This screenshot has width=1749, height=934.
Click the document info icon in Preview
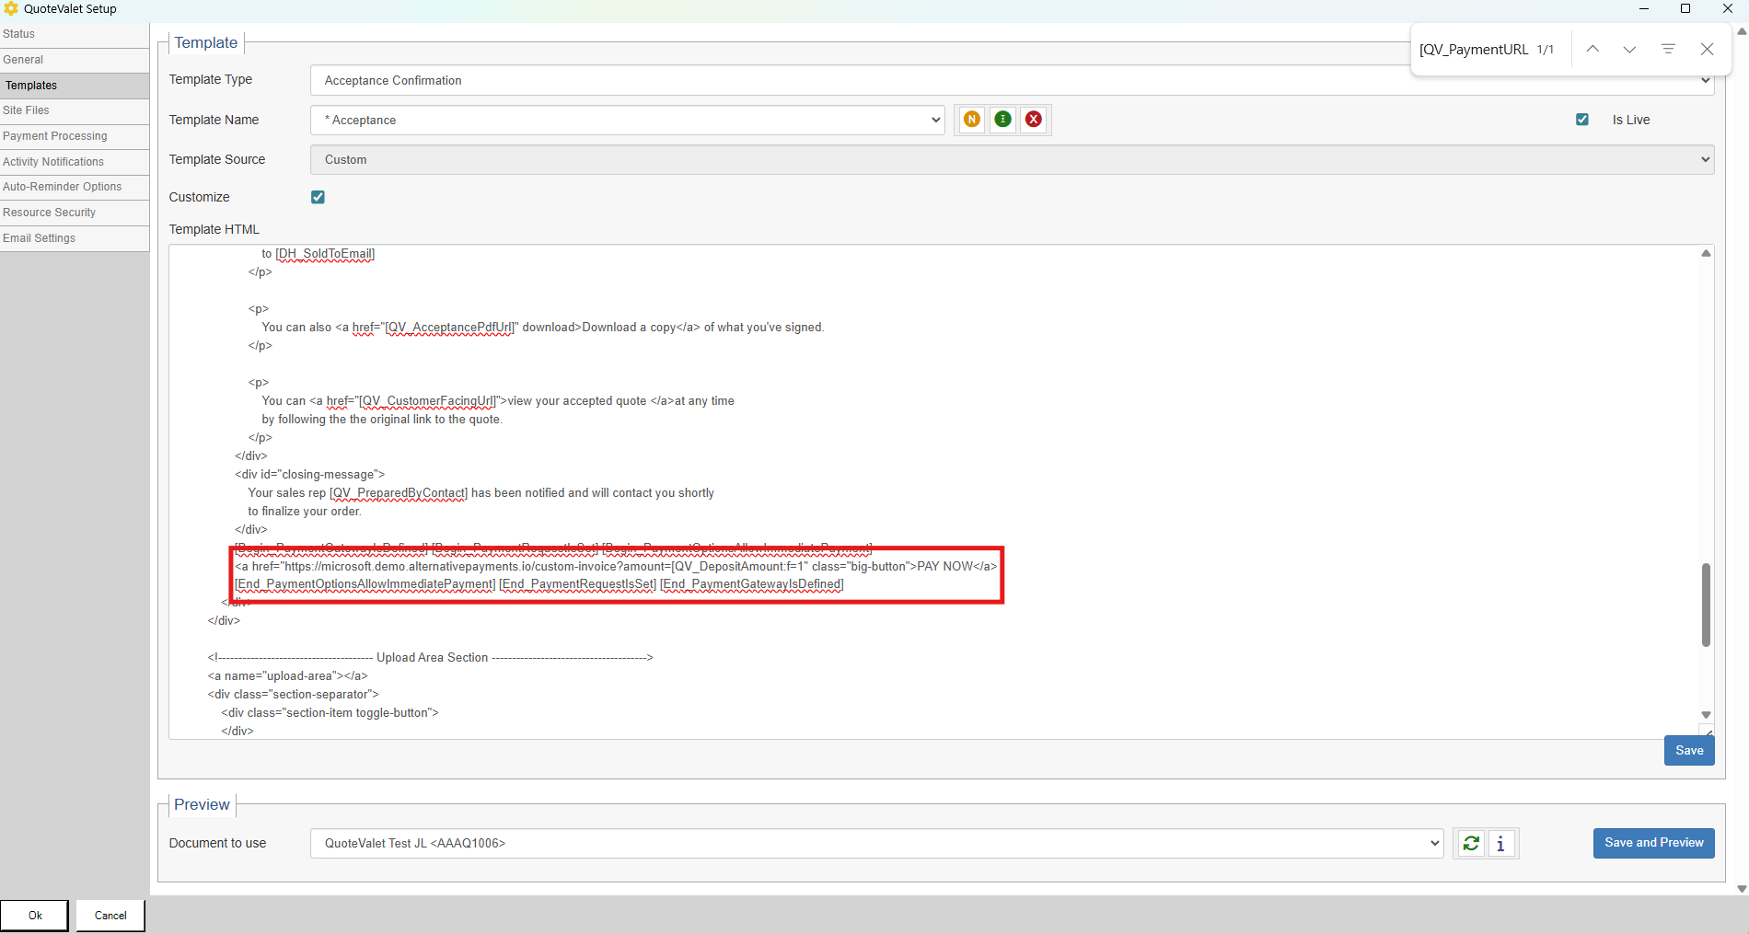coord(1501,843)
